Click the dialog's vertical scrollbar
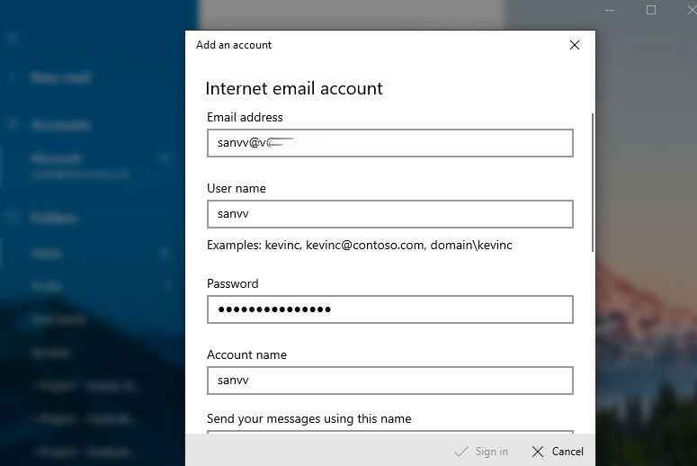 pyautogui.click(x=592, y=180)
